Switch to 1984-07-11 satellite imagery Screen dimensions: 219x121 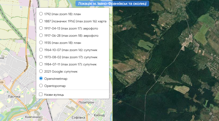click(x=41, y=64)
